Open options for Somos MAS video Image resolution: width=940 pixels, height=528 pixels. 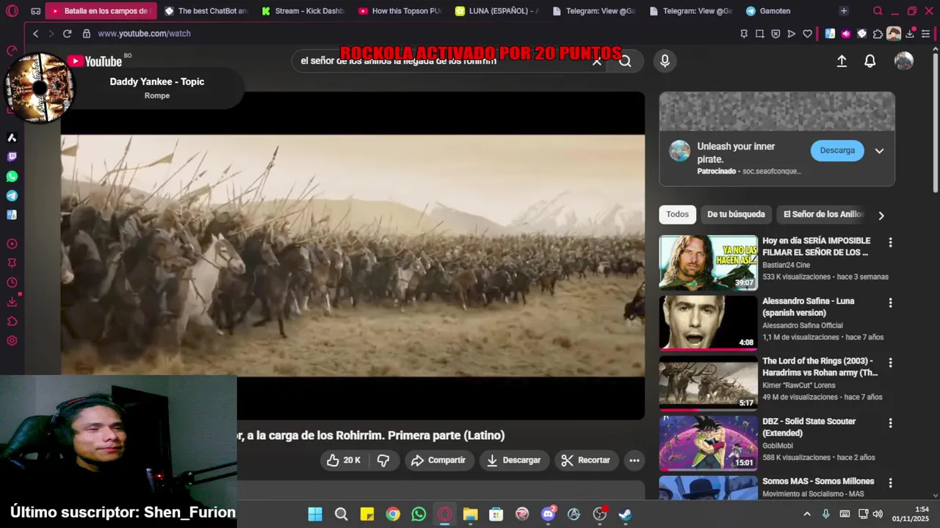coord(890,483)
